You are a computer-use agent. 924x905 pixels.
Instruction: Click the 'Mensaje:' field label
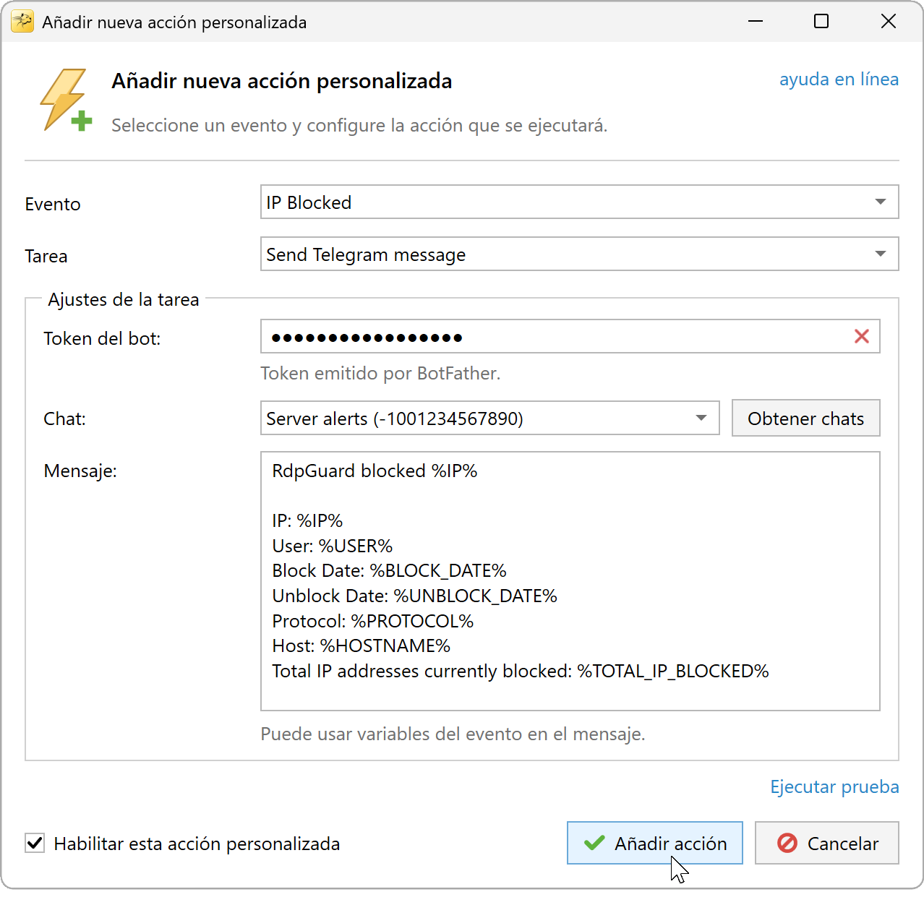point(80,471)
